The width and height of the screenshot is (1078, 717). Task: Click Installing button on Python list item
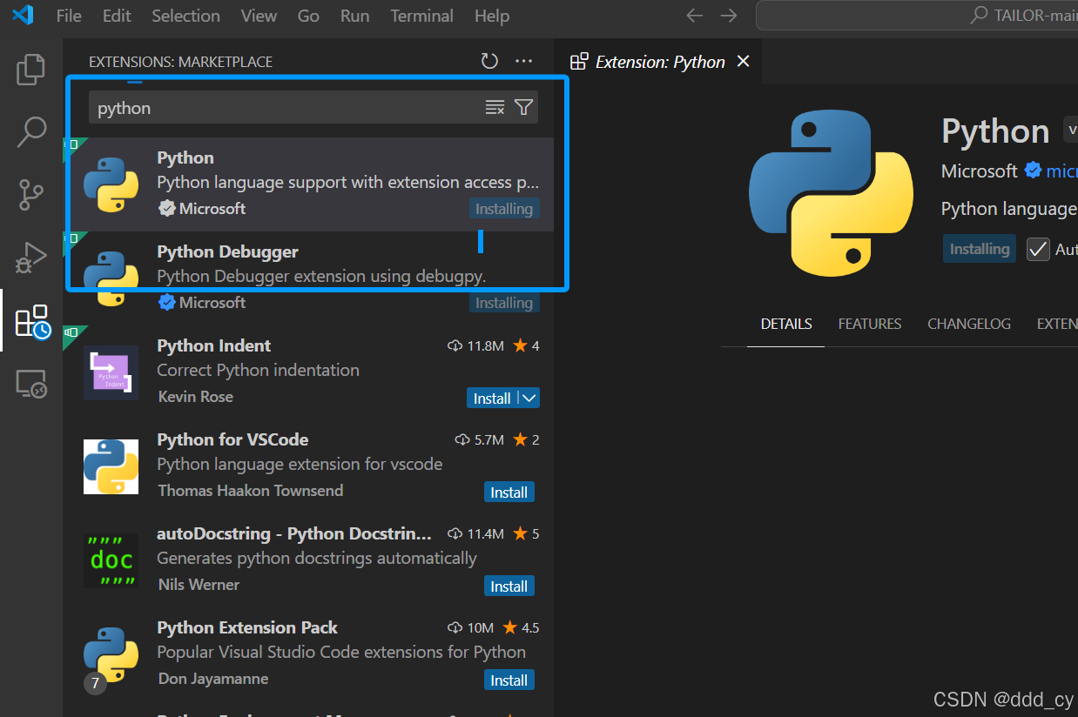[x=504, y=209]
